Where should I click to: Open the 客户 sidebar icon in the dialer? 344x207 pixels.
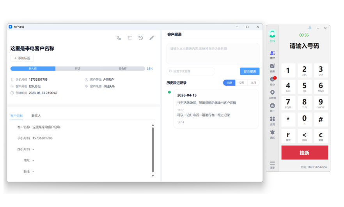click(273, 55)
